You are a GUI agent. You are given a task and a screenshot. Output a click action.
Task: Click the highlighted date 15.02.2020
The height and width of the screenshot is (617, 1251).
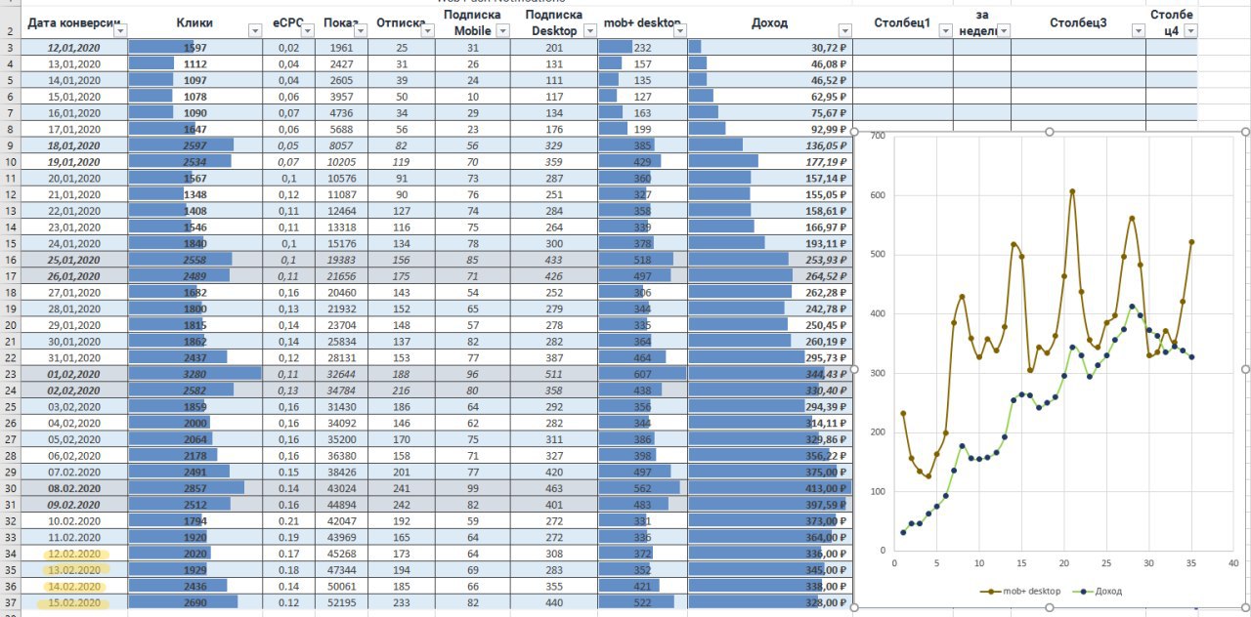(x=74, y=602)
